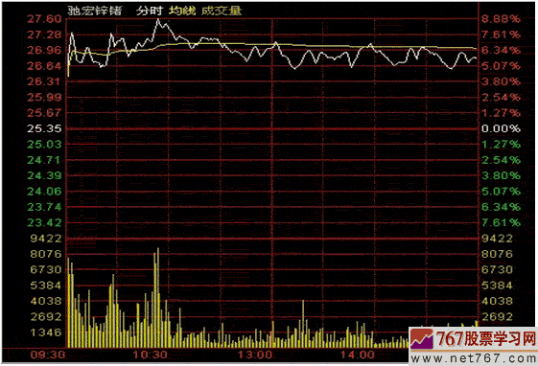Click the 成交量 legend label

[x=222, y=11]
